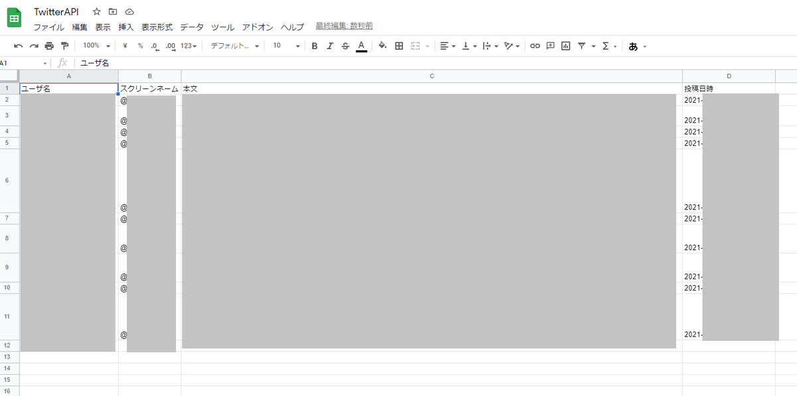
Task: Open the ファイル menu
Action: click(49, 27)
